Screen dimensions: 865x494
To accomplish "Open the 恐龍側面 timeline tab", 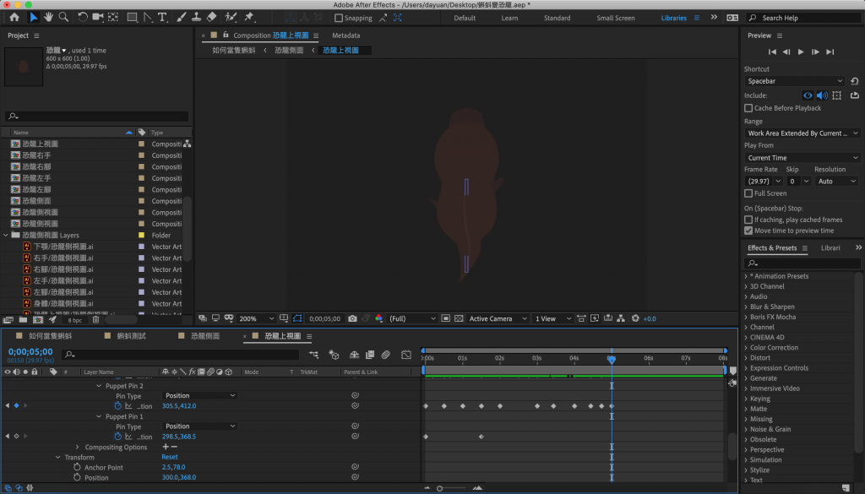I will pyautogui.click(x=204, y=336).
